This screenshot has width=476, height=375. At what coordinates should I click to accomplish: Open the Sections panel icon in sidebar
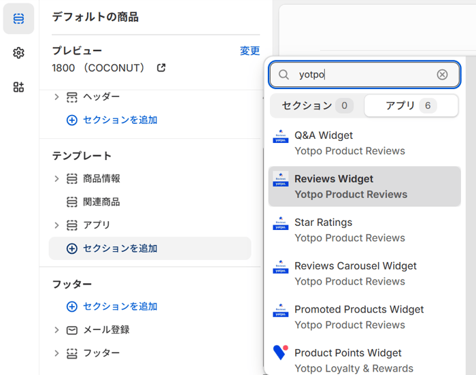pyautogui.click(x=18, y=18)
